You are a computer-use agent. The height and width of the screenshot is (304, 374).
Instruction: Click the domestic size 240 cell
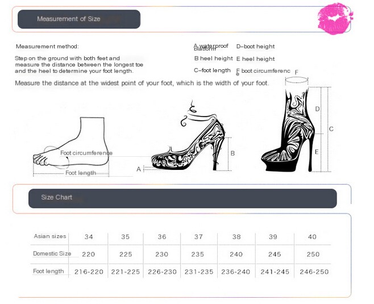[x=236, y=255]
